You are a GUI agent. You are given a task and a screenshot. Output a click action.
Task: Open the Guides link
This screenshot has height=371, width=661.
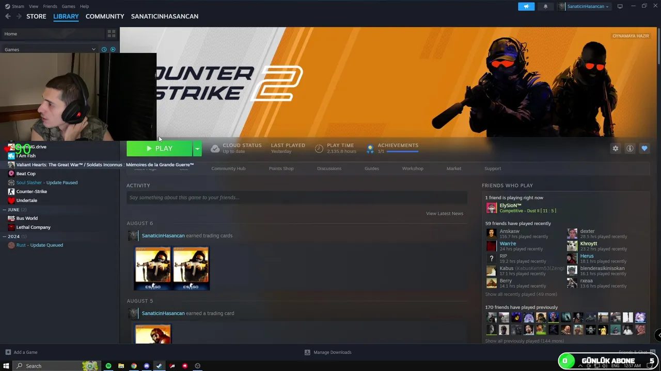[372, 168]
